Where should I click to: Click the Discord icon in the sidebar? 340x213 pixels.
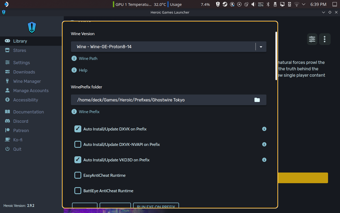7,121
